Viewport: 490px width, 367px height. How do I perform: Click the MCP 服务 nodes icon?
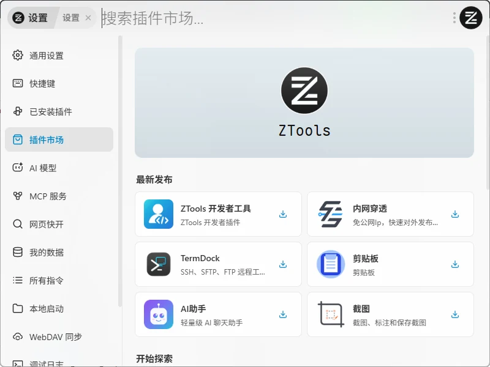18,196
